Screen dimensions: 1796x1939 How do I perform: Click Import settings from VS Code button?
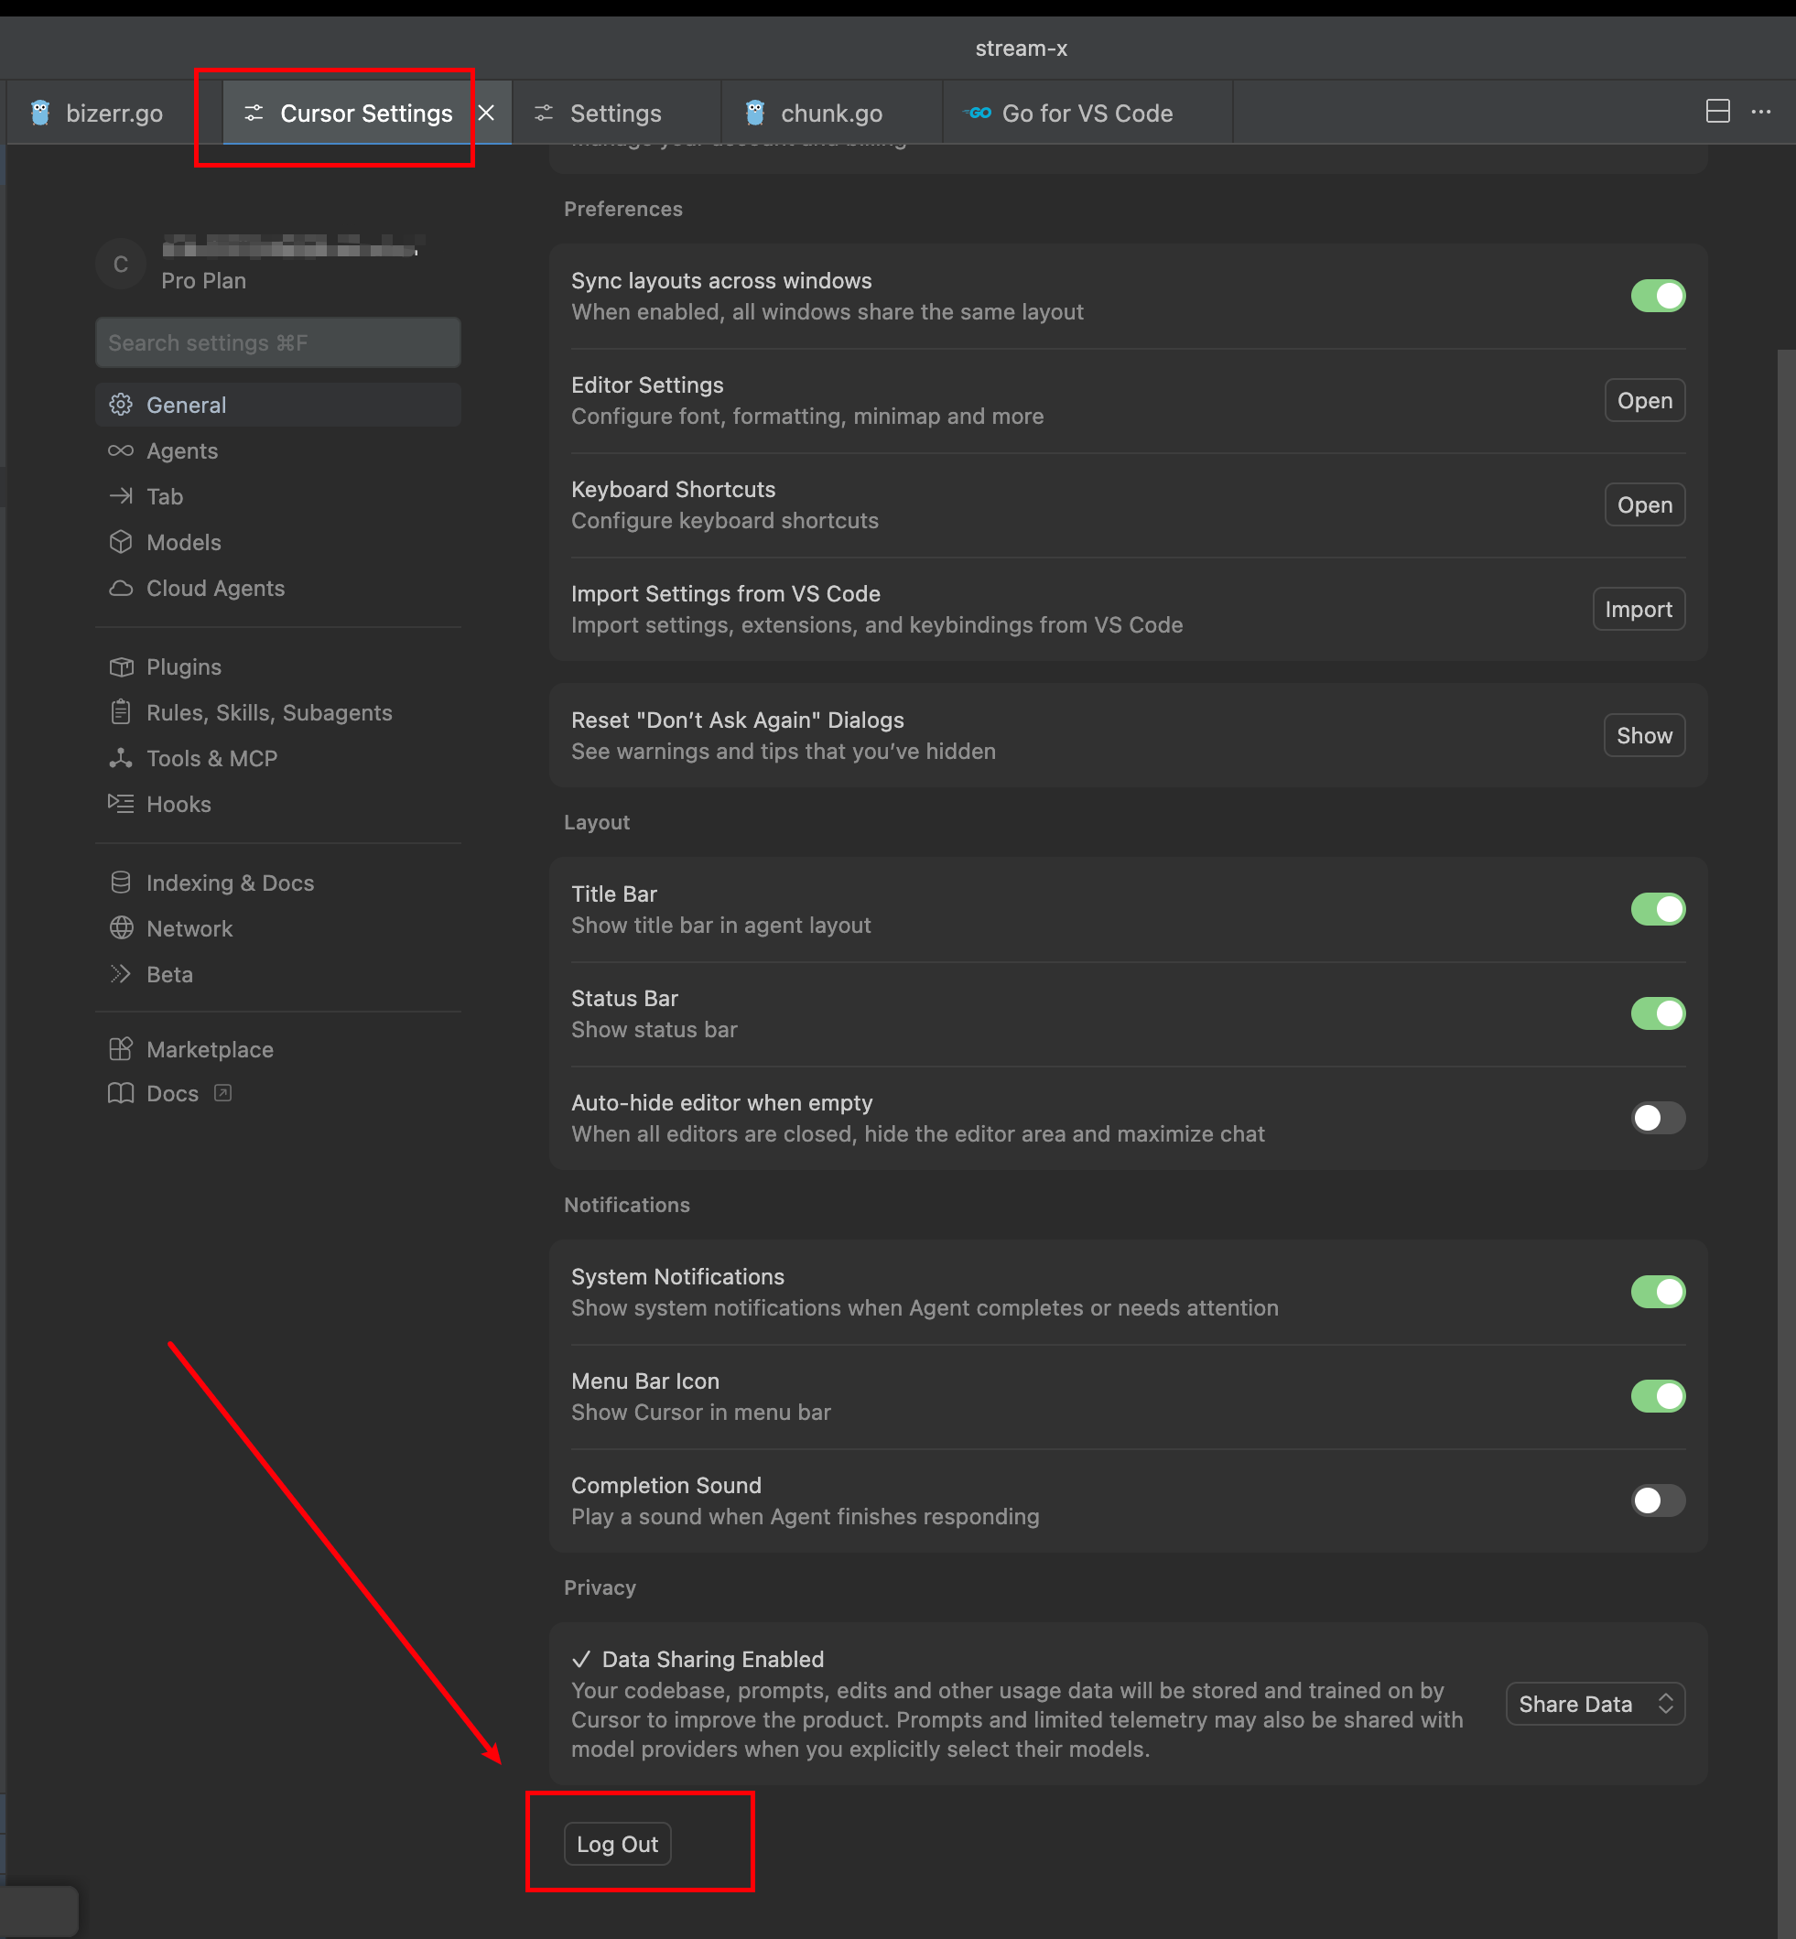[x=1639, y=609]
